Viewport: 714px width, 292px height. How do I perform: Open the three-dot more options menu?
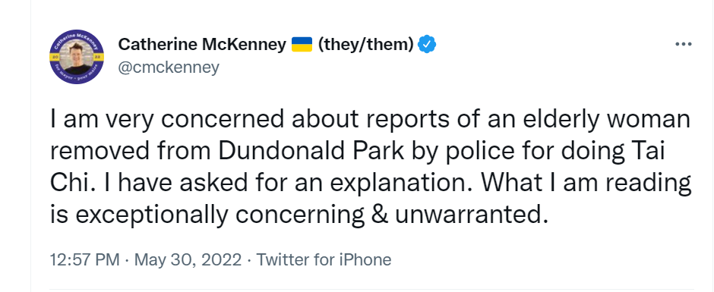pyautogui.click(x=684, y=45)
